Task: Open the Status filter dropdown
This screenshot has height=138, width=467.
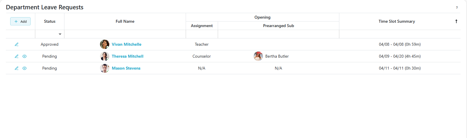Action: coord(60,34)
